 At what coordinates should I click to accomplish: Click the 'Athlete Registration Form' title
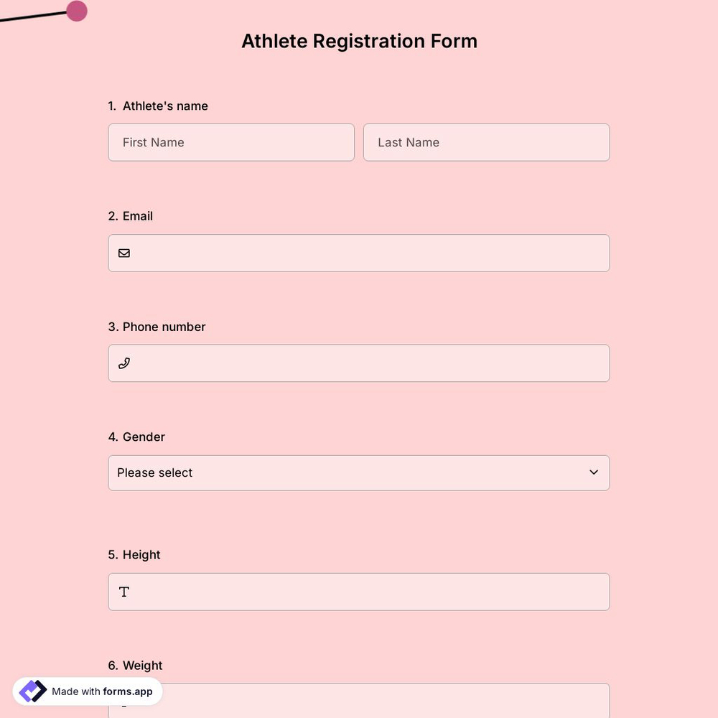pyautogui.click(x=359, y=40)
